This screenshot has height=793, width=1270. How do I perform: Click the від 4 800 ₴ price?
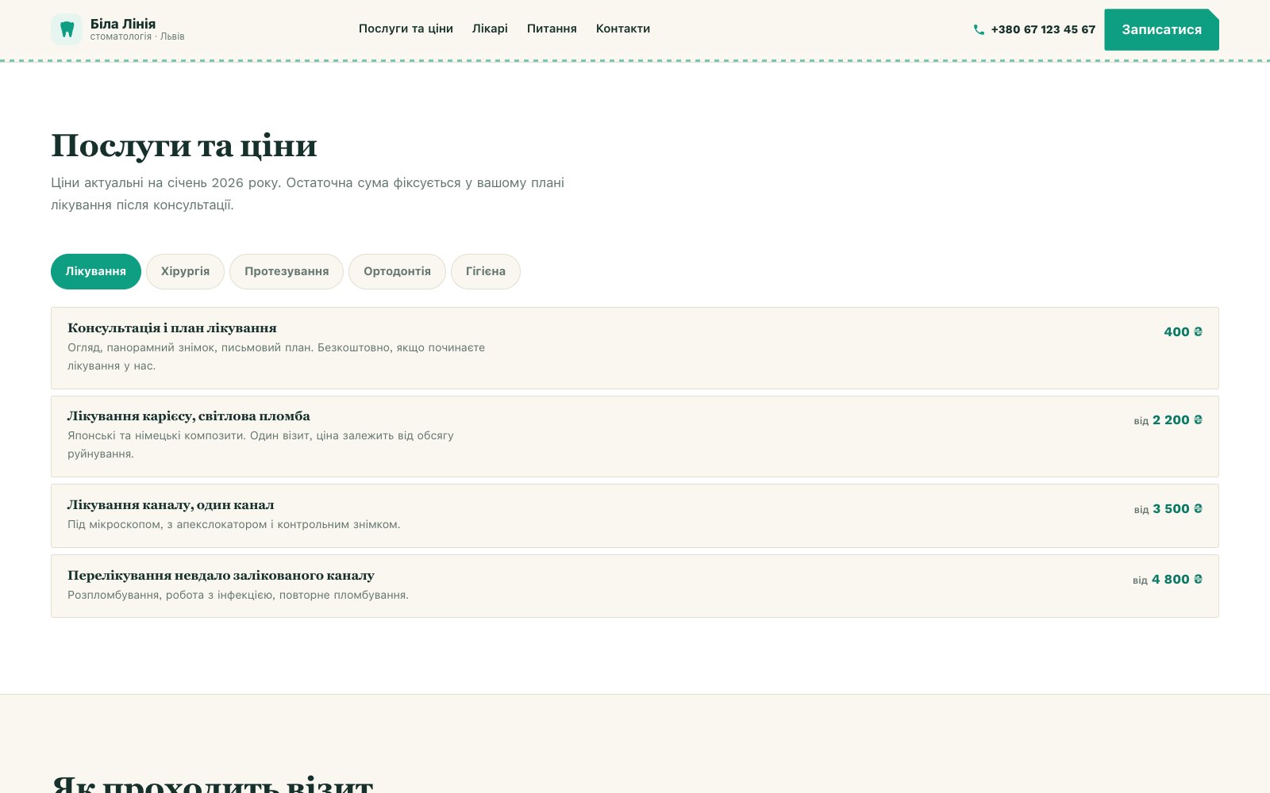1168,580
